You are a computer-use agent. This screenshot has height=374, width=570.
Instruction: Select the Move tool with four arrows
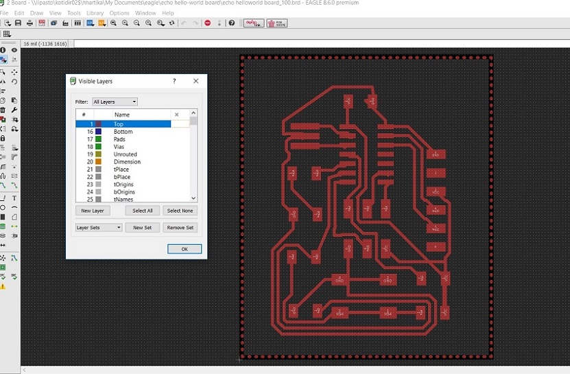14,72
